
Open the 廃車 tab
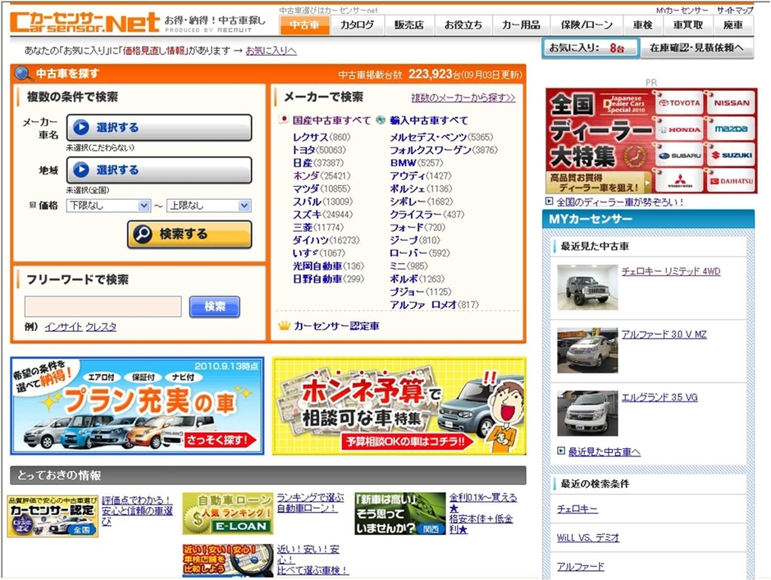pos(732,25)
